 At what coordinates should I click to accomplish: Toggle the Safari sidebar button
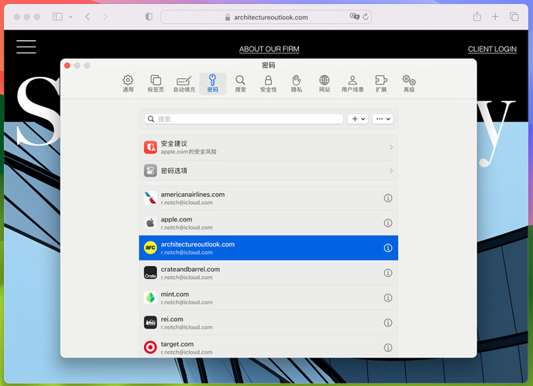57,16
